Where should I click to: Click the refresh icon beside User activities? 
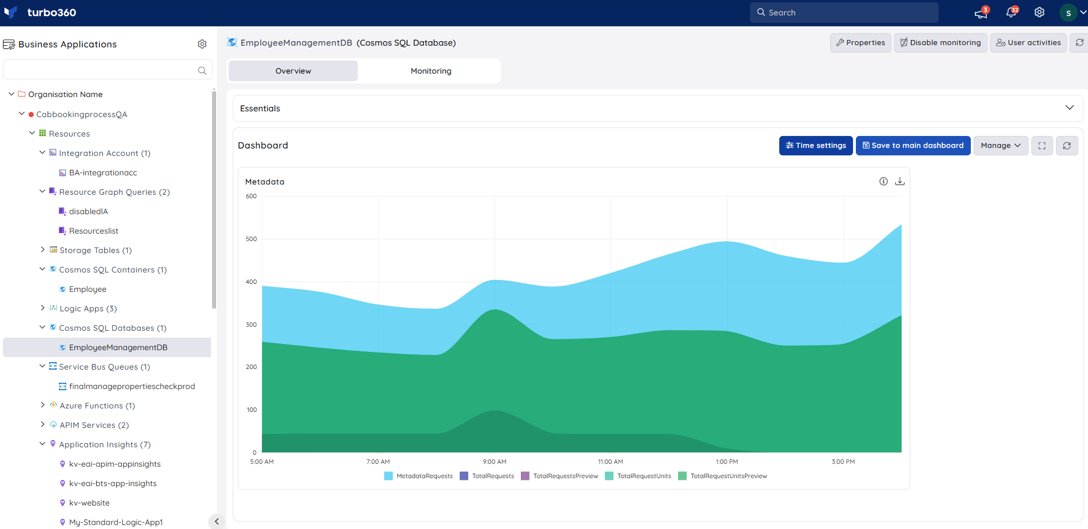(1079, 43)
